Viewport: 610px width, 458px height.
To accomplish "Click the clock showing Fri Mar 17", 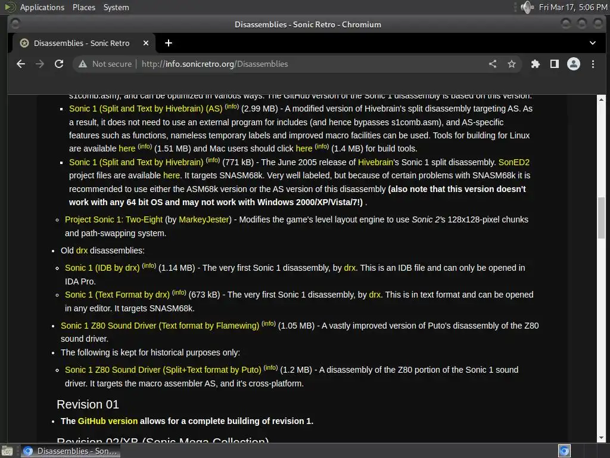I will (572, 7).
